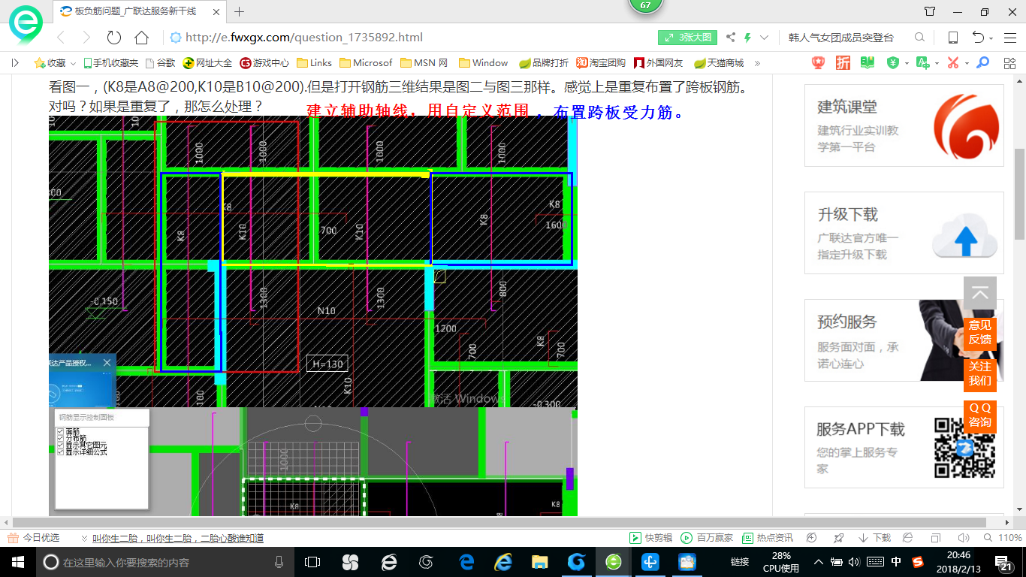
Task: Click the 服务APP下载 QR code
Action: 964,448
